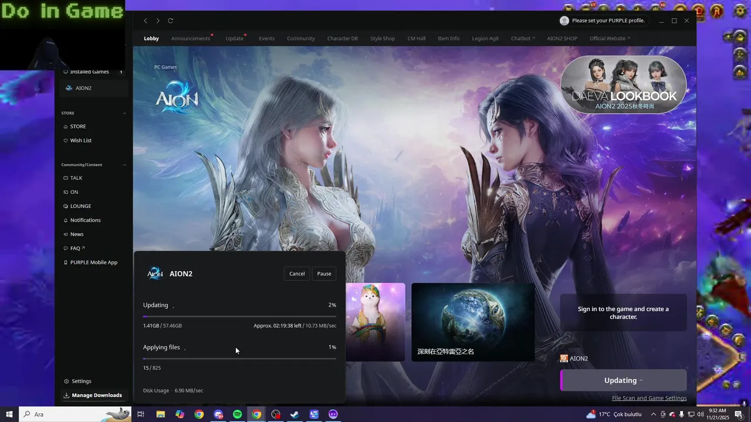Collapse the Community/Content section chevron
Viewport: 751px width, 422px height.
124,165
